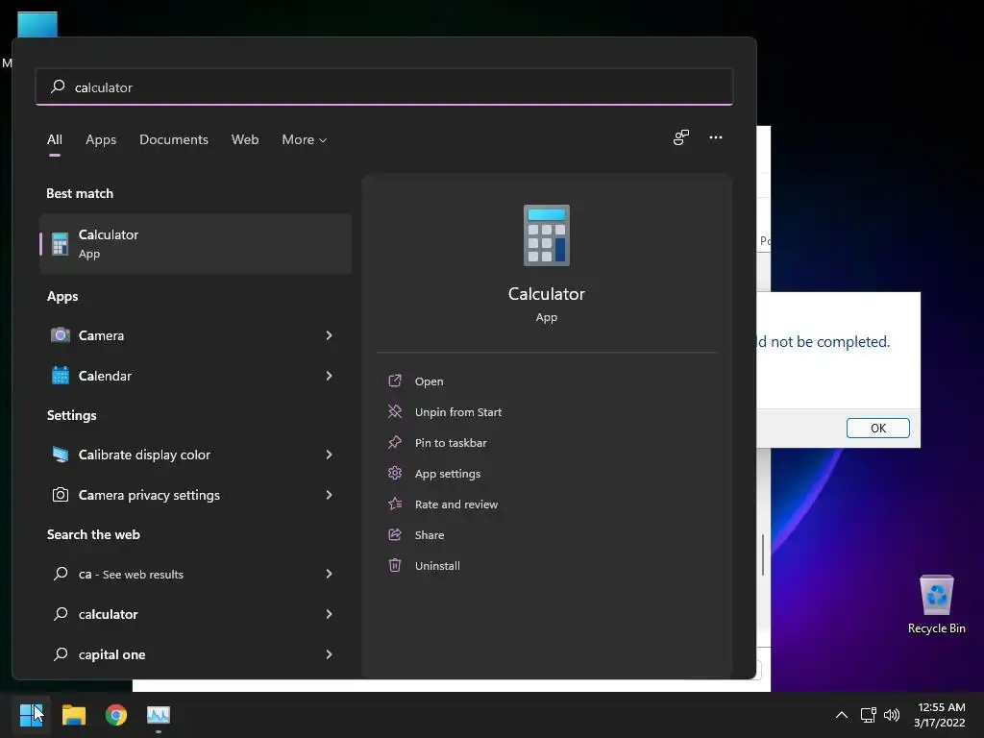Expand the Calibrate display color chevron

[329, 455]
